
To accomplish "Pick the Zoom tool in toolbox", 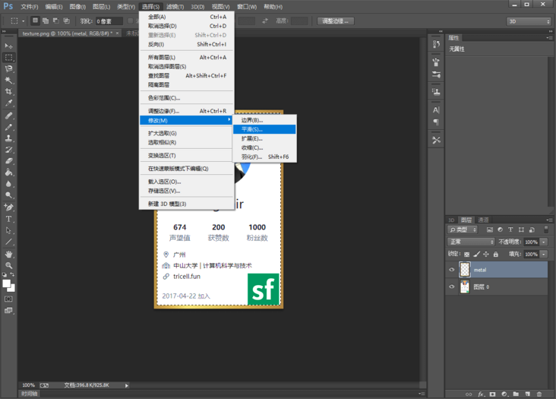I will click(x=9, y=265).
